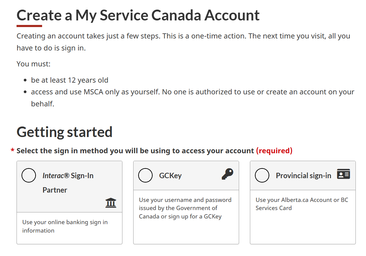Viewport: 366px width, 256px height.
Task: Click the "Select the sign in method" prompt text
Action: pyautogui.click(x=135, y=151)
